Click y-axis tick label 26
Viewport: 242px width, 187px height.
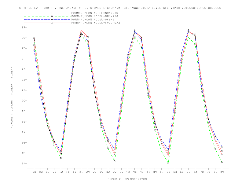[24, 38]
